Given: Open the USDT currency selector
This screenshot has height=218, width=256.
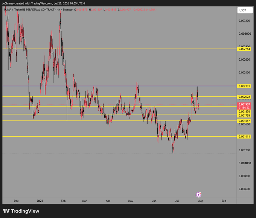Looking at the screenshot, I should click(245, 10).
